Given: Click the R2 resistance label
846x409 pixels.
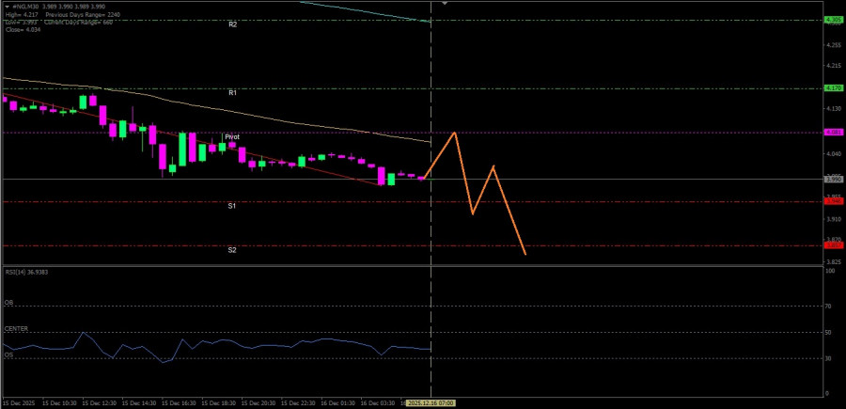Looking at the screenshot, I should 232,24.
